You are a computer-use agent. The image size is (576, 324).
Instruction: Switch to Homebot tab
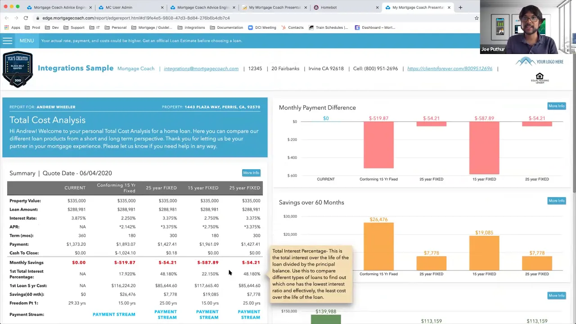coord(346,7)
